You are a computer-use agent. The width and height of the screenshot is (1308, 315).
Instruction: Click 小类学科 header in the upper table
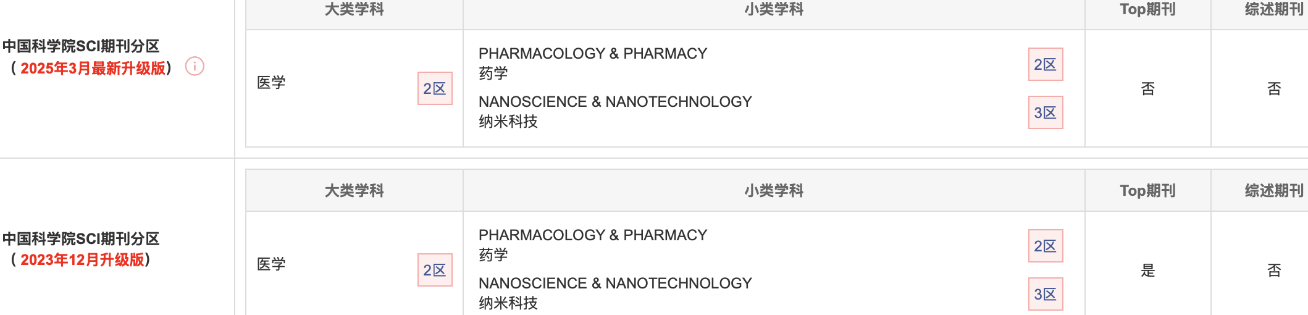point(774,9)
